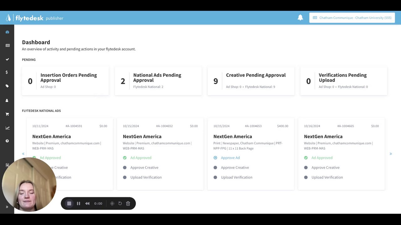Open ad card #A-1004591
Screen dimensions: 401x225
(x=70, y=154)
